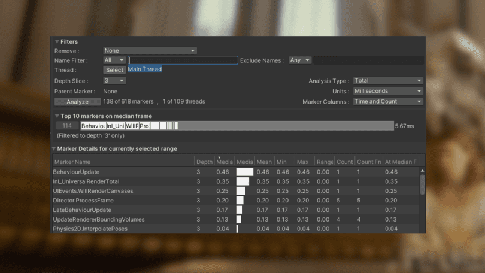Select the BehaviourUpdate marker row

(x=236, y=172)
